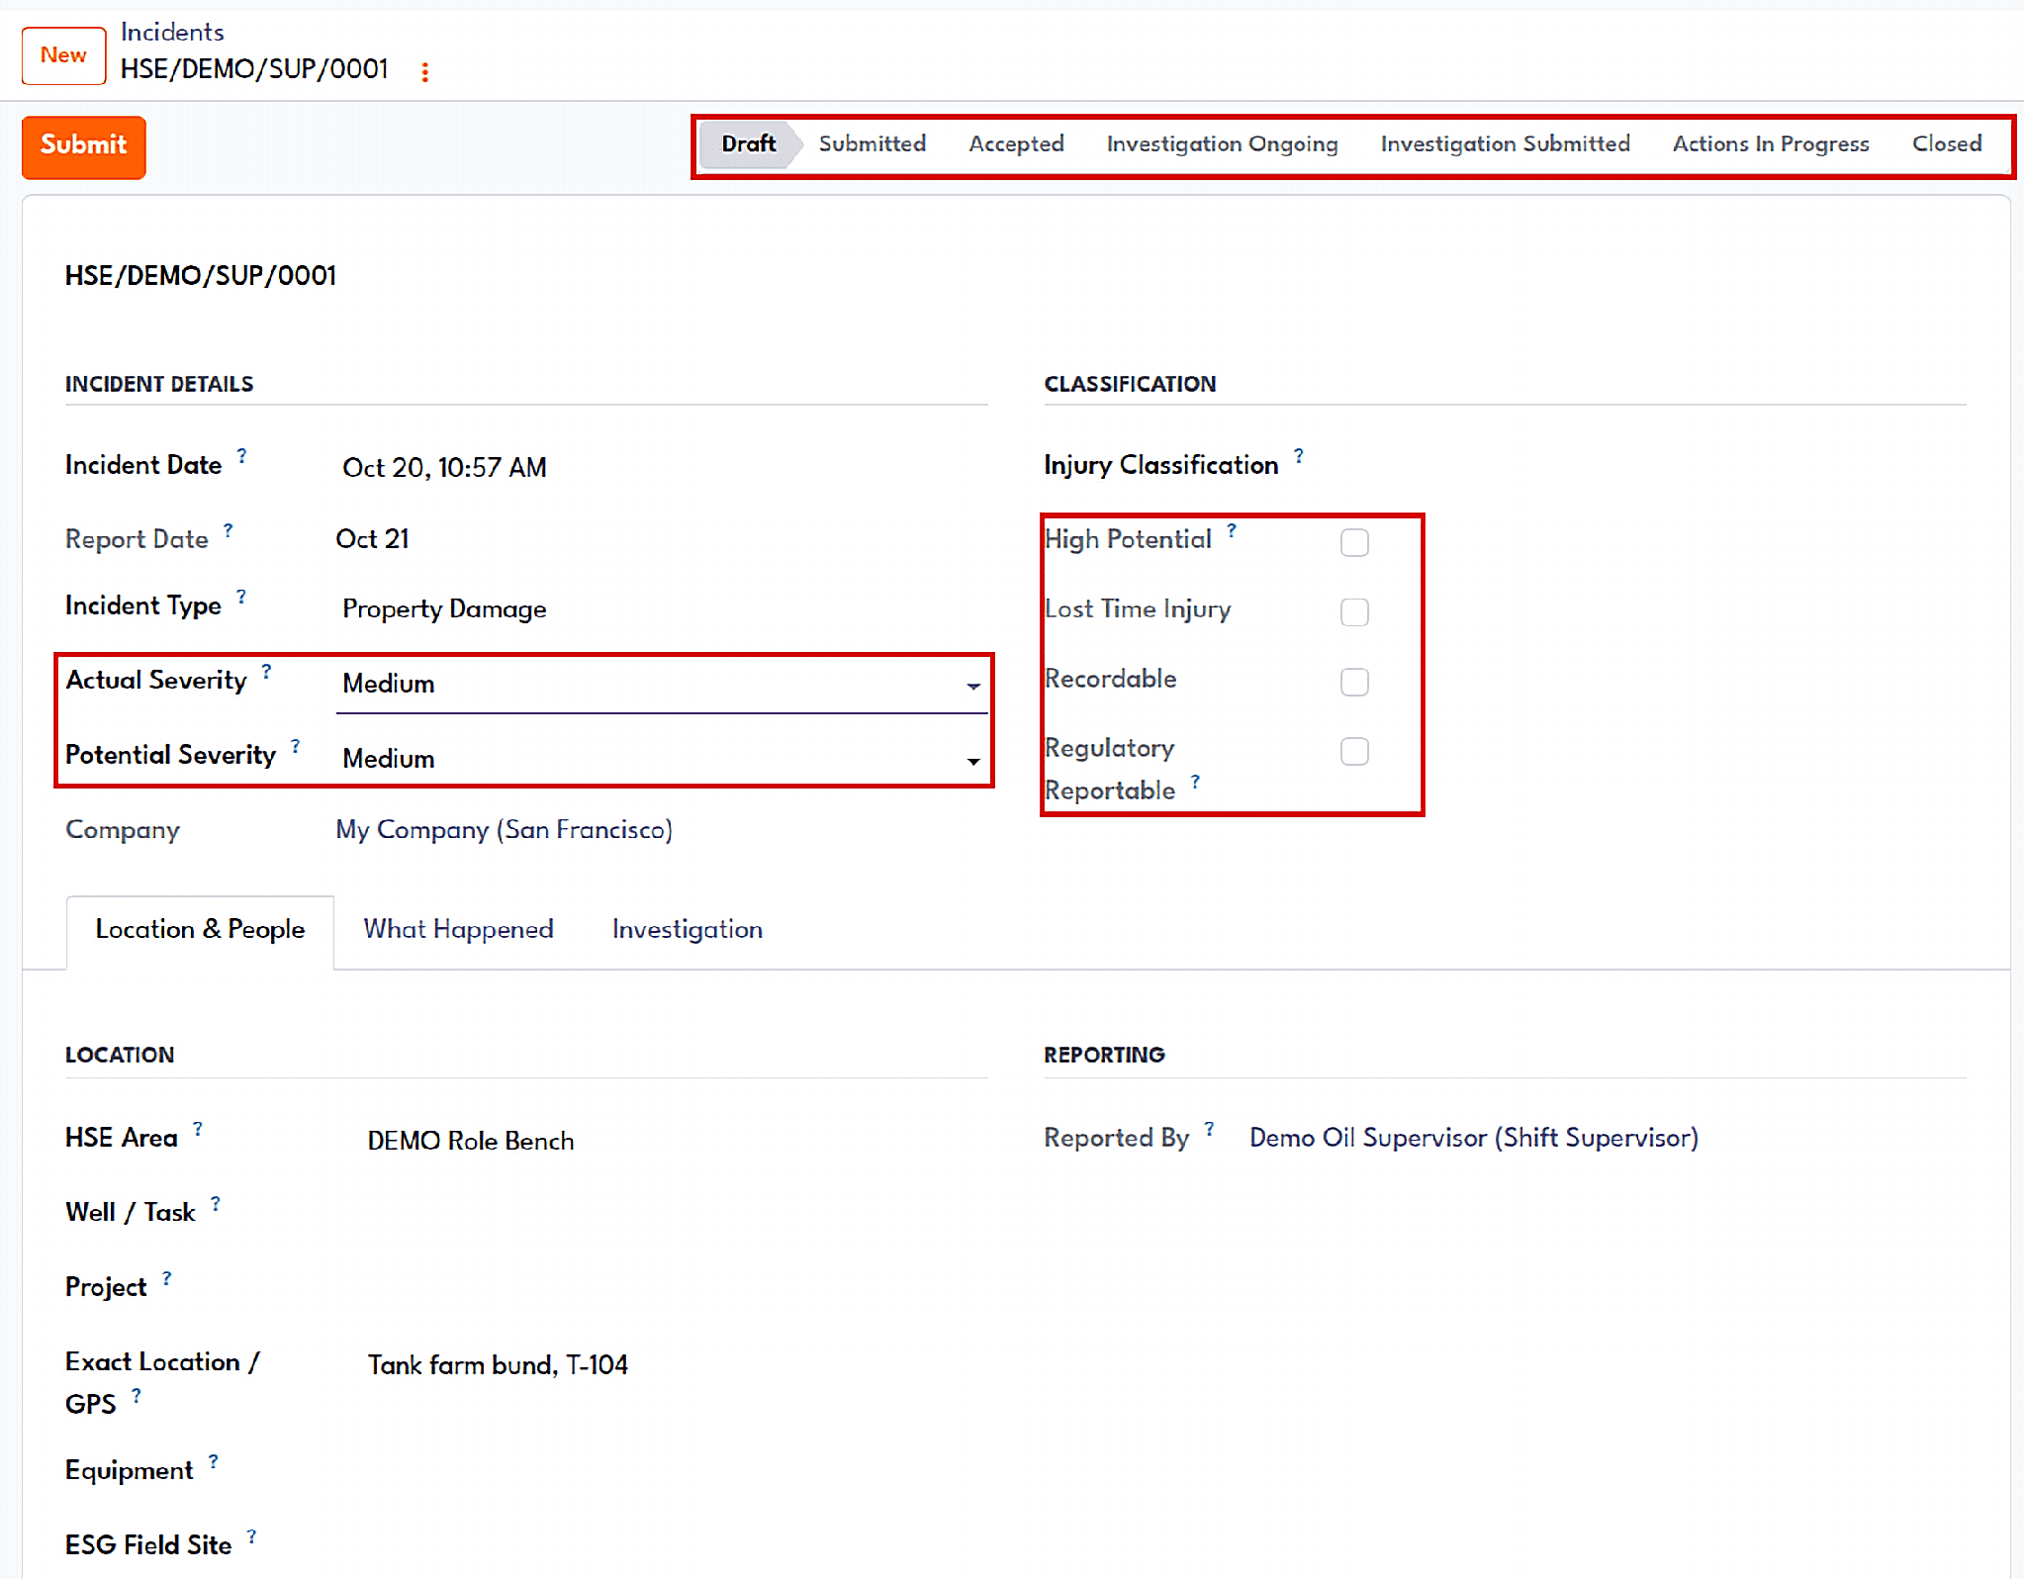This screenshot has width=2024, height=1579.
Task: Select Actions In Progress status stage
Action: 1771,144
